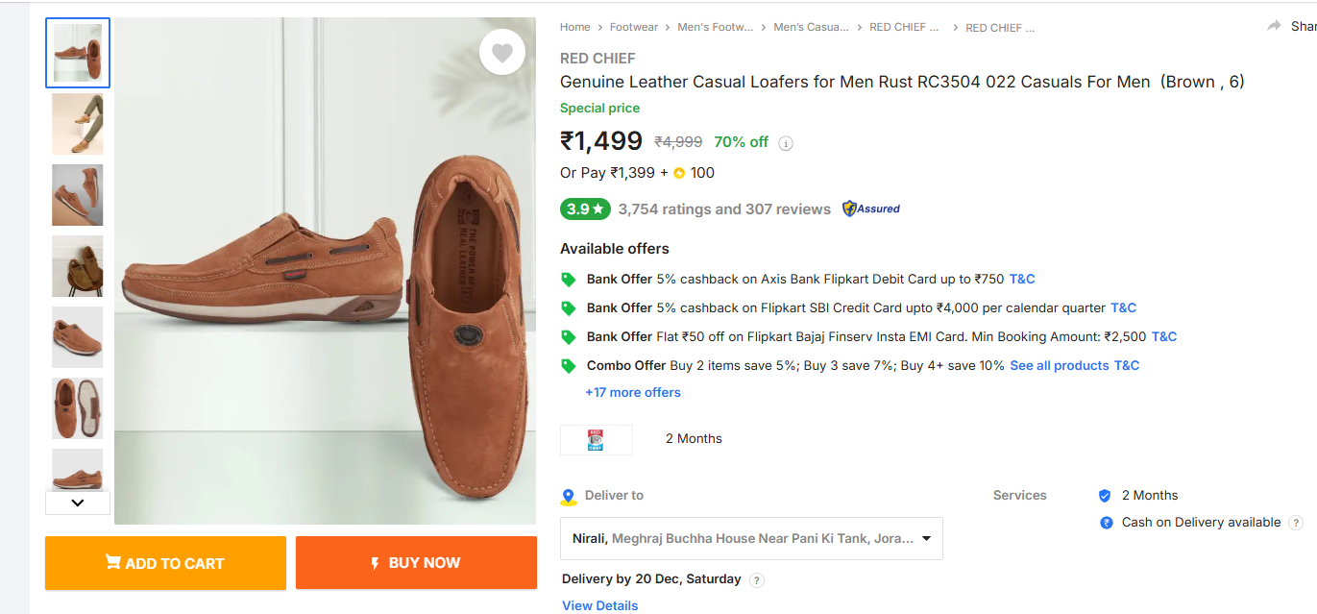
Task: Go to Footwear in the breadcrumb
Action: point(634,27)
